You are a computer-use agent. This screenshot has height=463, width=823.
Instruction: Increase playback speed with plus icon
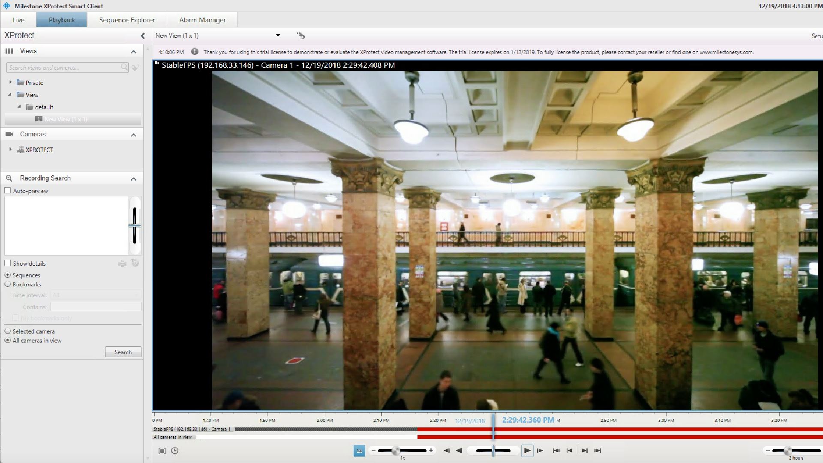point(431,451)
